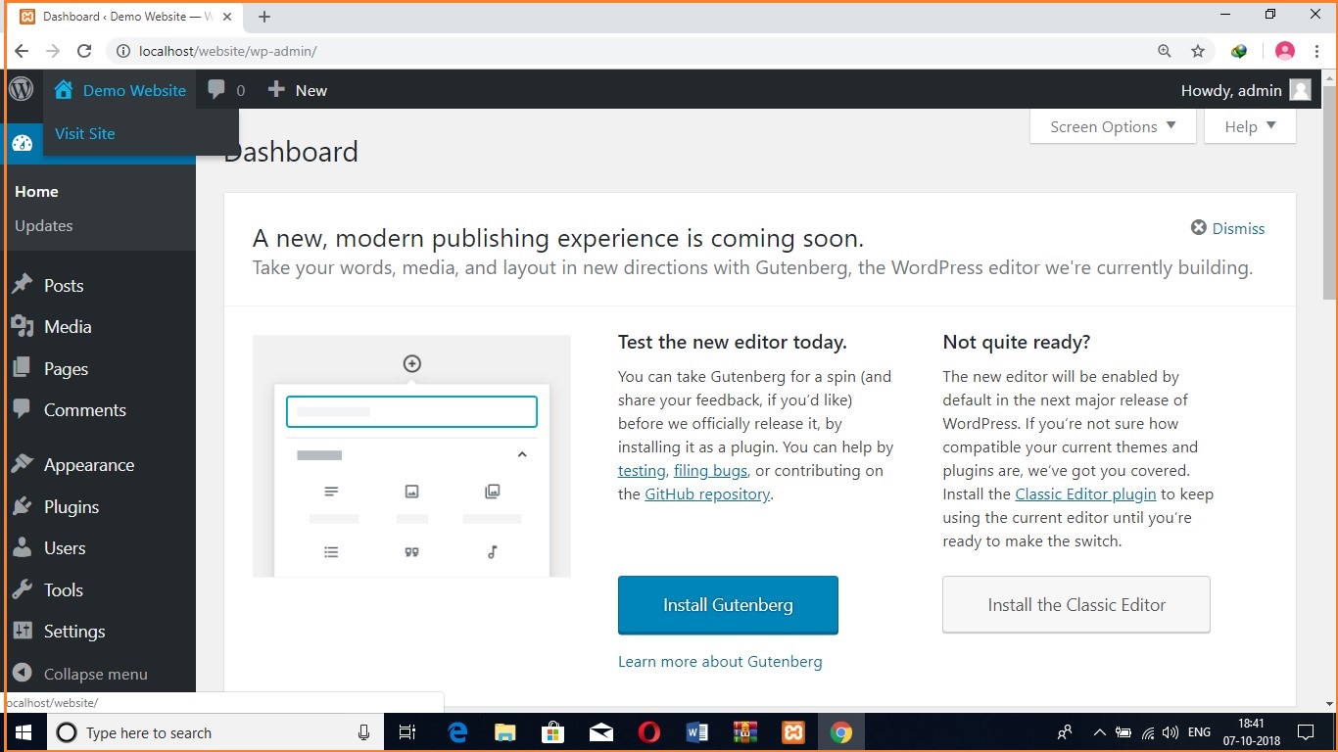The image size is (1338, 752).
Task: Open Task View on taskbar
Action: point(408,732)
